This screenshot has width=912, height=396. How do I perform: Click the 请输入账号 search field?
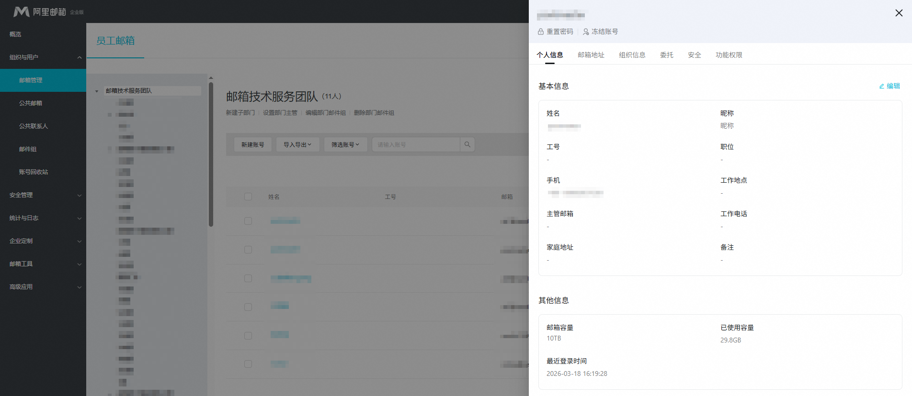click(416, 144)
